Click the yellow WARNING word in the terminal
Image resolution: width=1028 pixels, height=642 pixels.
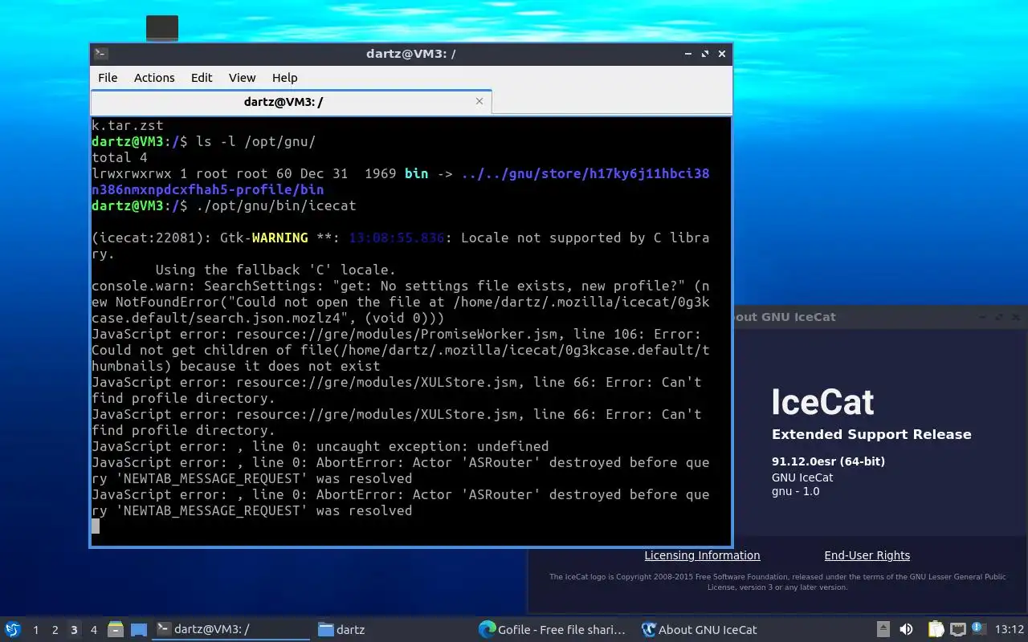pyautogui.click(x=279, y=238)
